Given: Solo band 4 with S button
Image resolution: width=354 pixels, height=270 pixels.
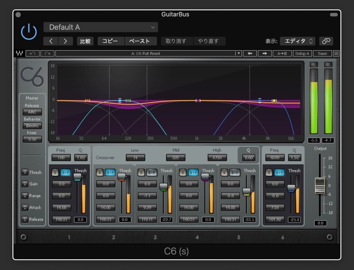Looking at the screenshot, I should pyautogui.click(x=183, y=173).
